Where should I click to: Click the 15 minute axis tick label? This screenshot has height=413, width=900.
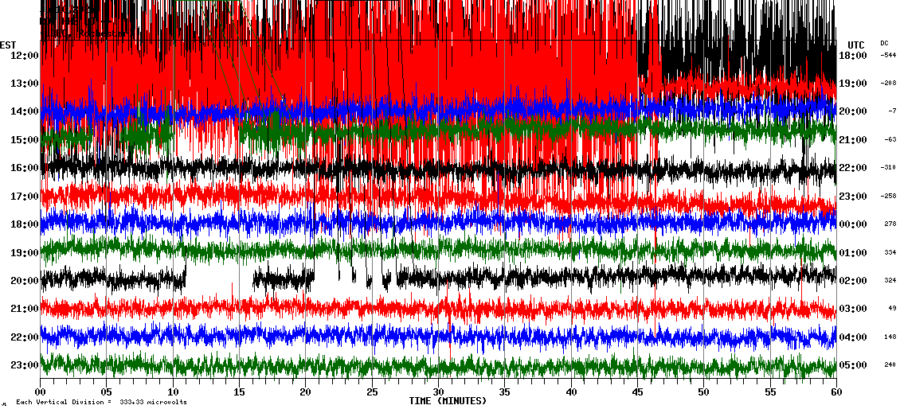[x=240, y=392]
